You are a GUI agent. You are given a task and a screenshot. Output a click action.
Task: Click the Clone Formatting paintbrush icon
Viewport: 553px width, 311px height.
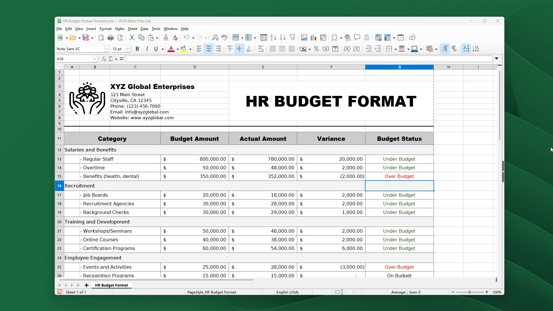(x=166, y=38)
